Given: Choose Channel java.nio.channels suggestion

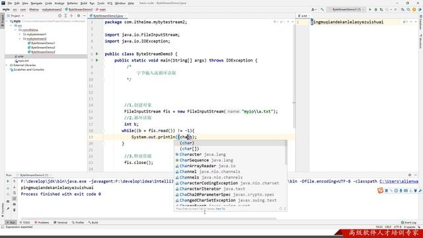Looking at the screenshot, I should [x=230, y=172].
